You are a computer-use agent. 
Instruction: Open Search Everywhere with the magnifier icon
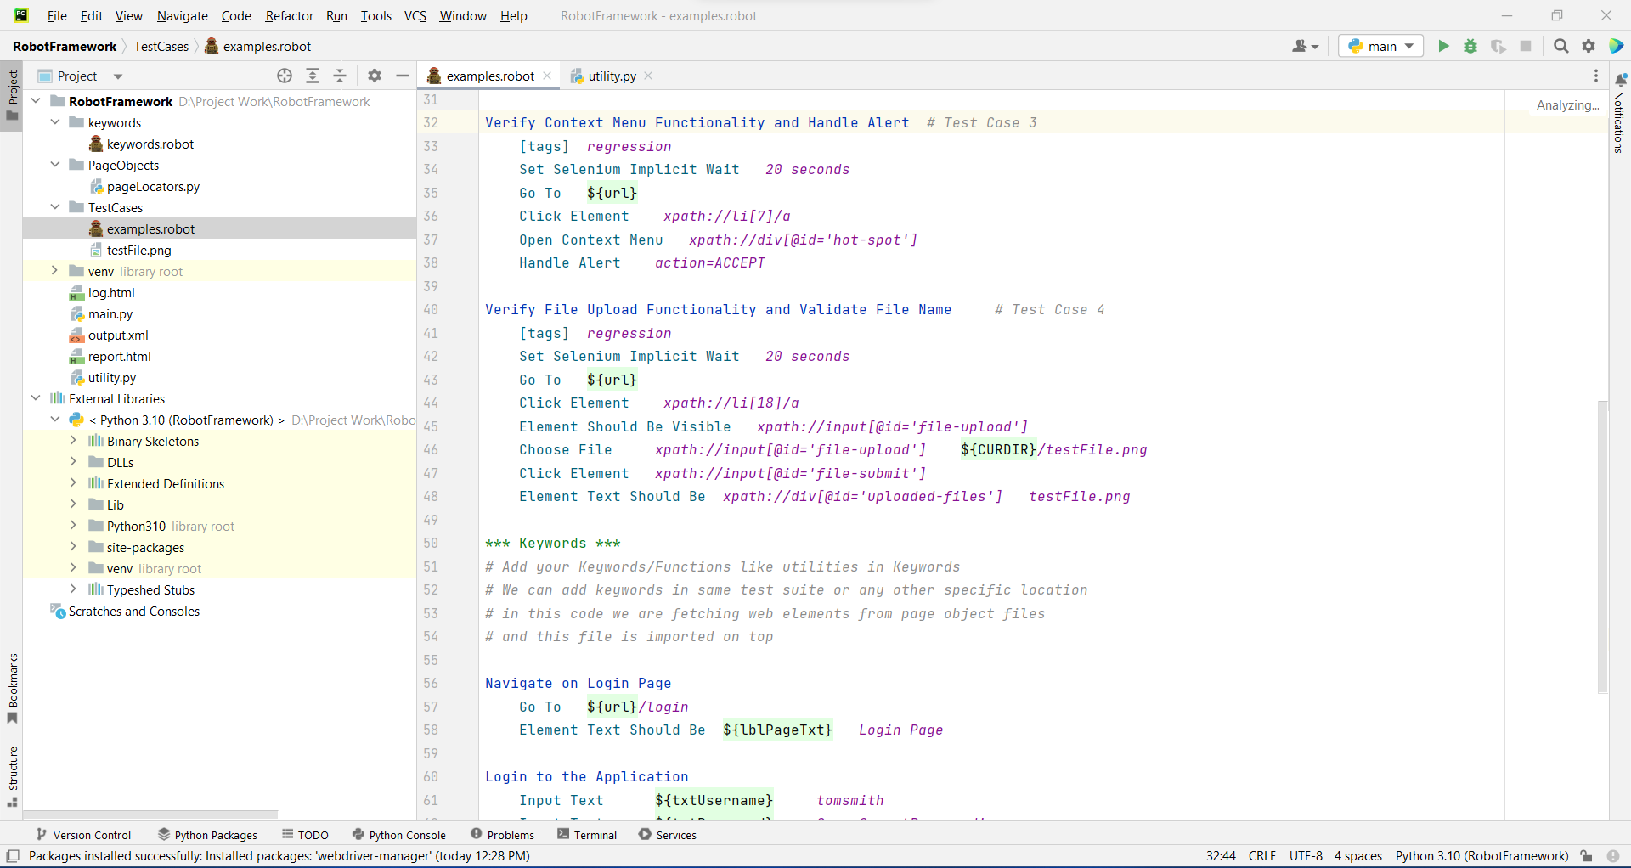tap(1560, 47)
